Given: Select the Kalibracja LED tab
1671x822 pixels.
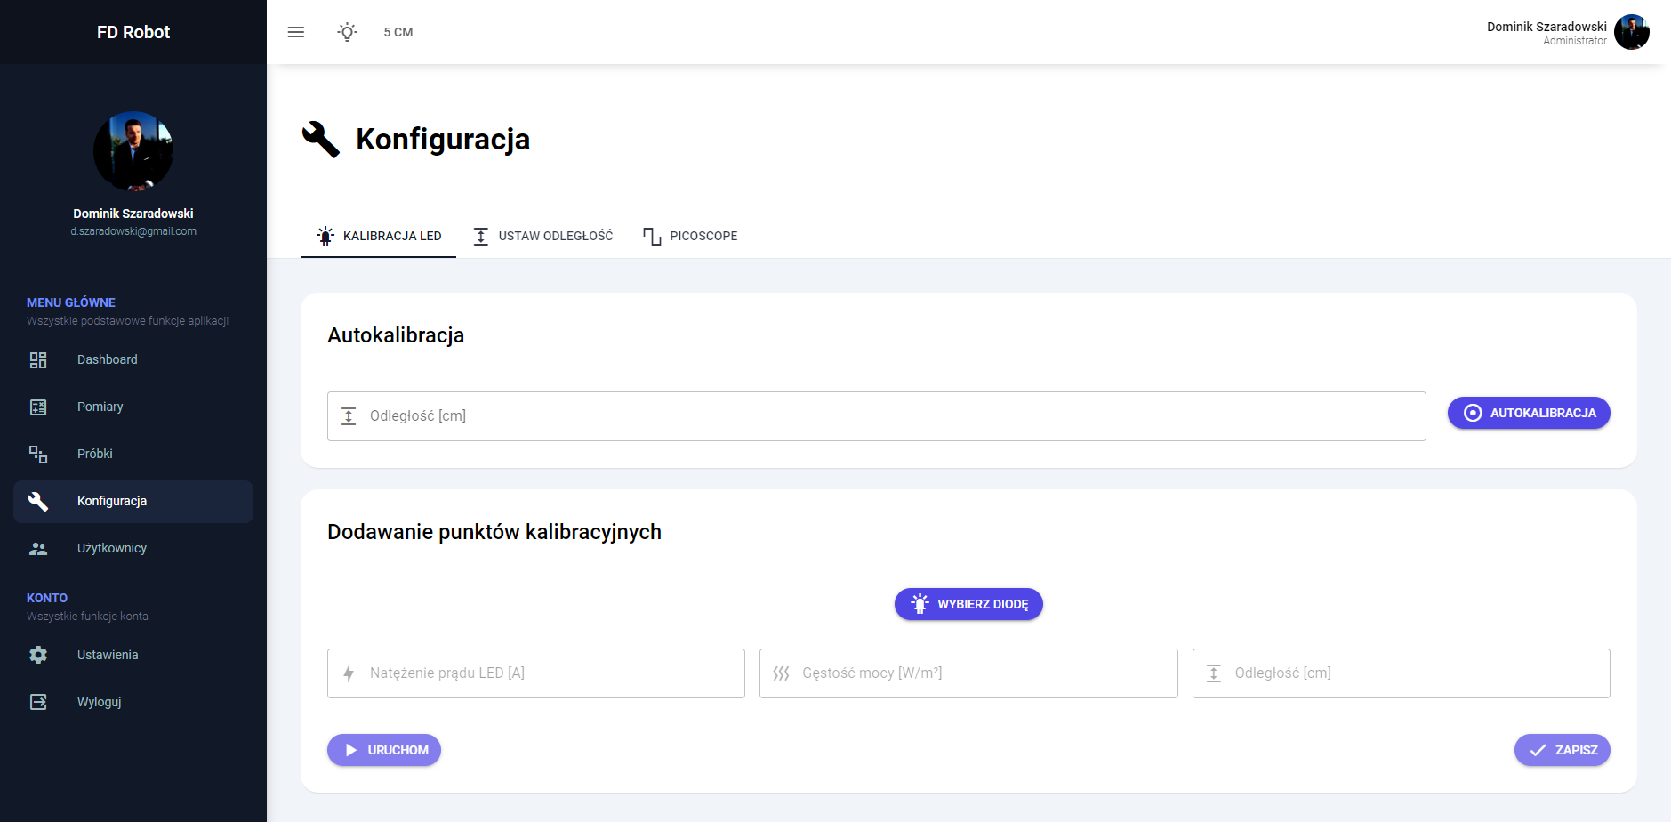Looking at the screenshot, I should (379, 236).
